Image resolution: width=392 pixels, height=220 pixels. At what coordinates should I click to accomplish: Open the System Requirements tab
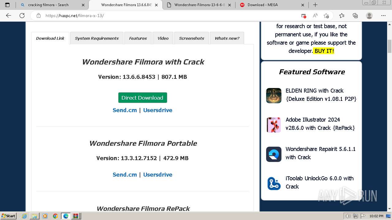tap(97, 38)
